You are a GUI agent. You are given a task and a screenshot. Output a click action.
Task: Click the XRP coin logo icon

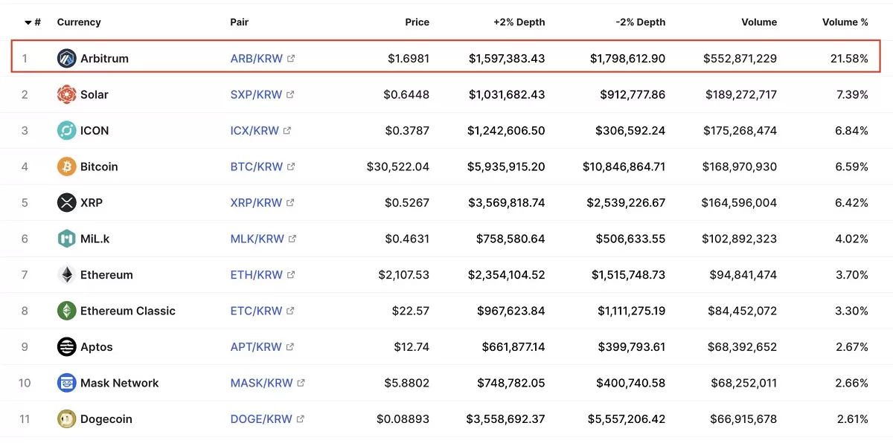[67, 203]
